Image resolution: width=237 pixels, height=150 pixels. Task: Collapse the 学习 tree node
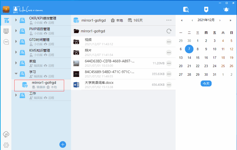16,74
